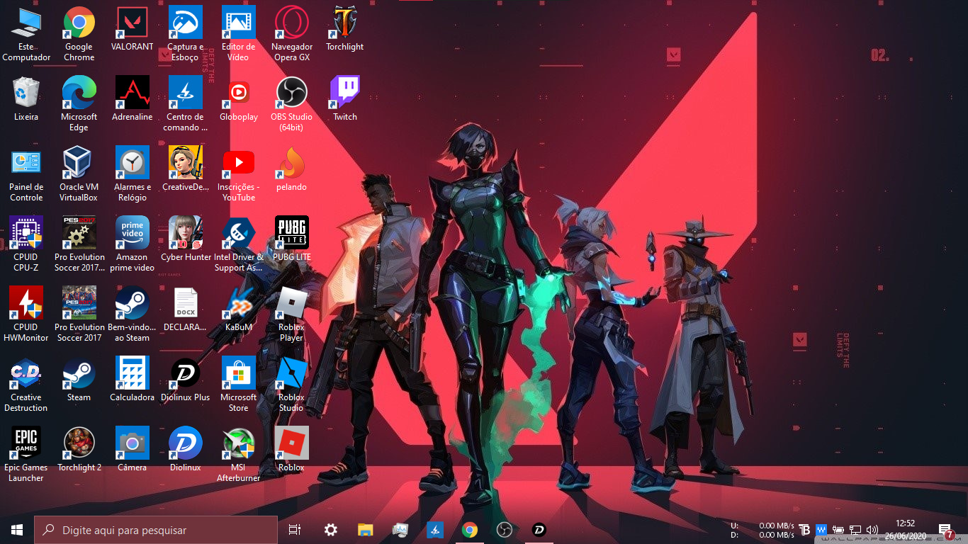
Task: Click the volume speaker tray icon
Action: (872, 530)
